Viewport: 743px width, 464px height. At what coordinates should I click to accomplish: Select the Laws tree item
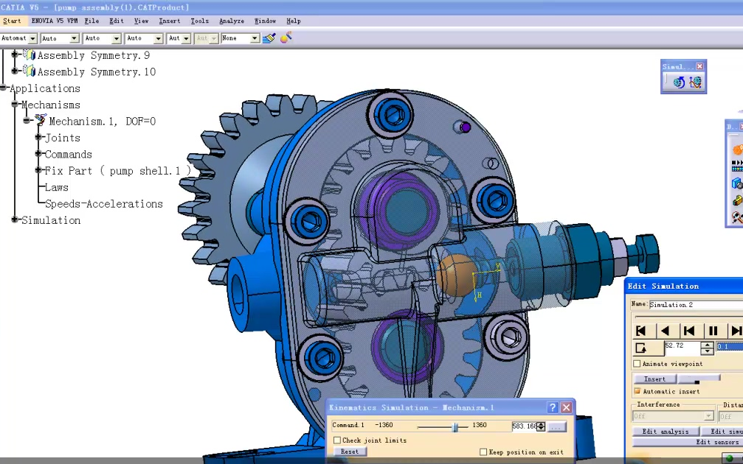(56, 187)
